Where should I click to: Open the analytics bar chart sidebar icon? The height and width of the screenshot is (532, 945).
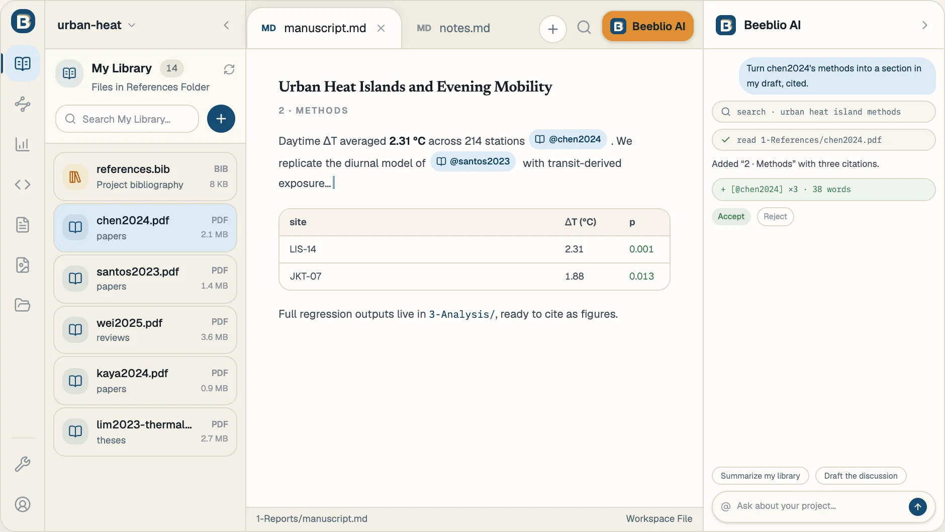coord(23,144)
